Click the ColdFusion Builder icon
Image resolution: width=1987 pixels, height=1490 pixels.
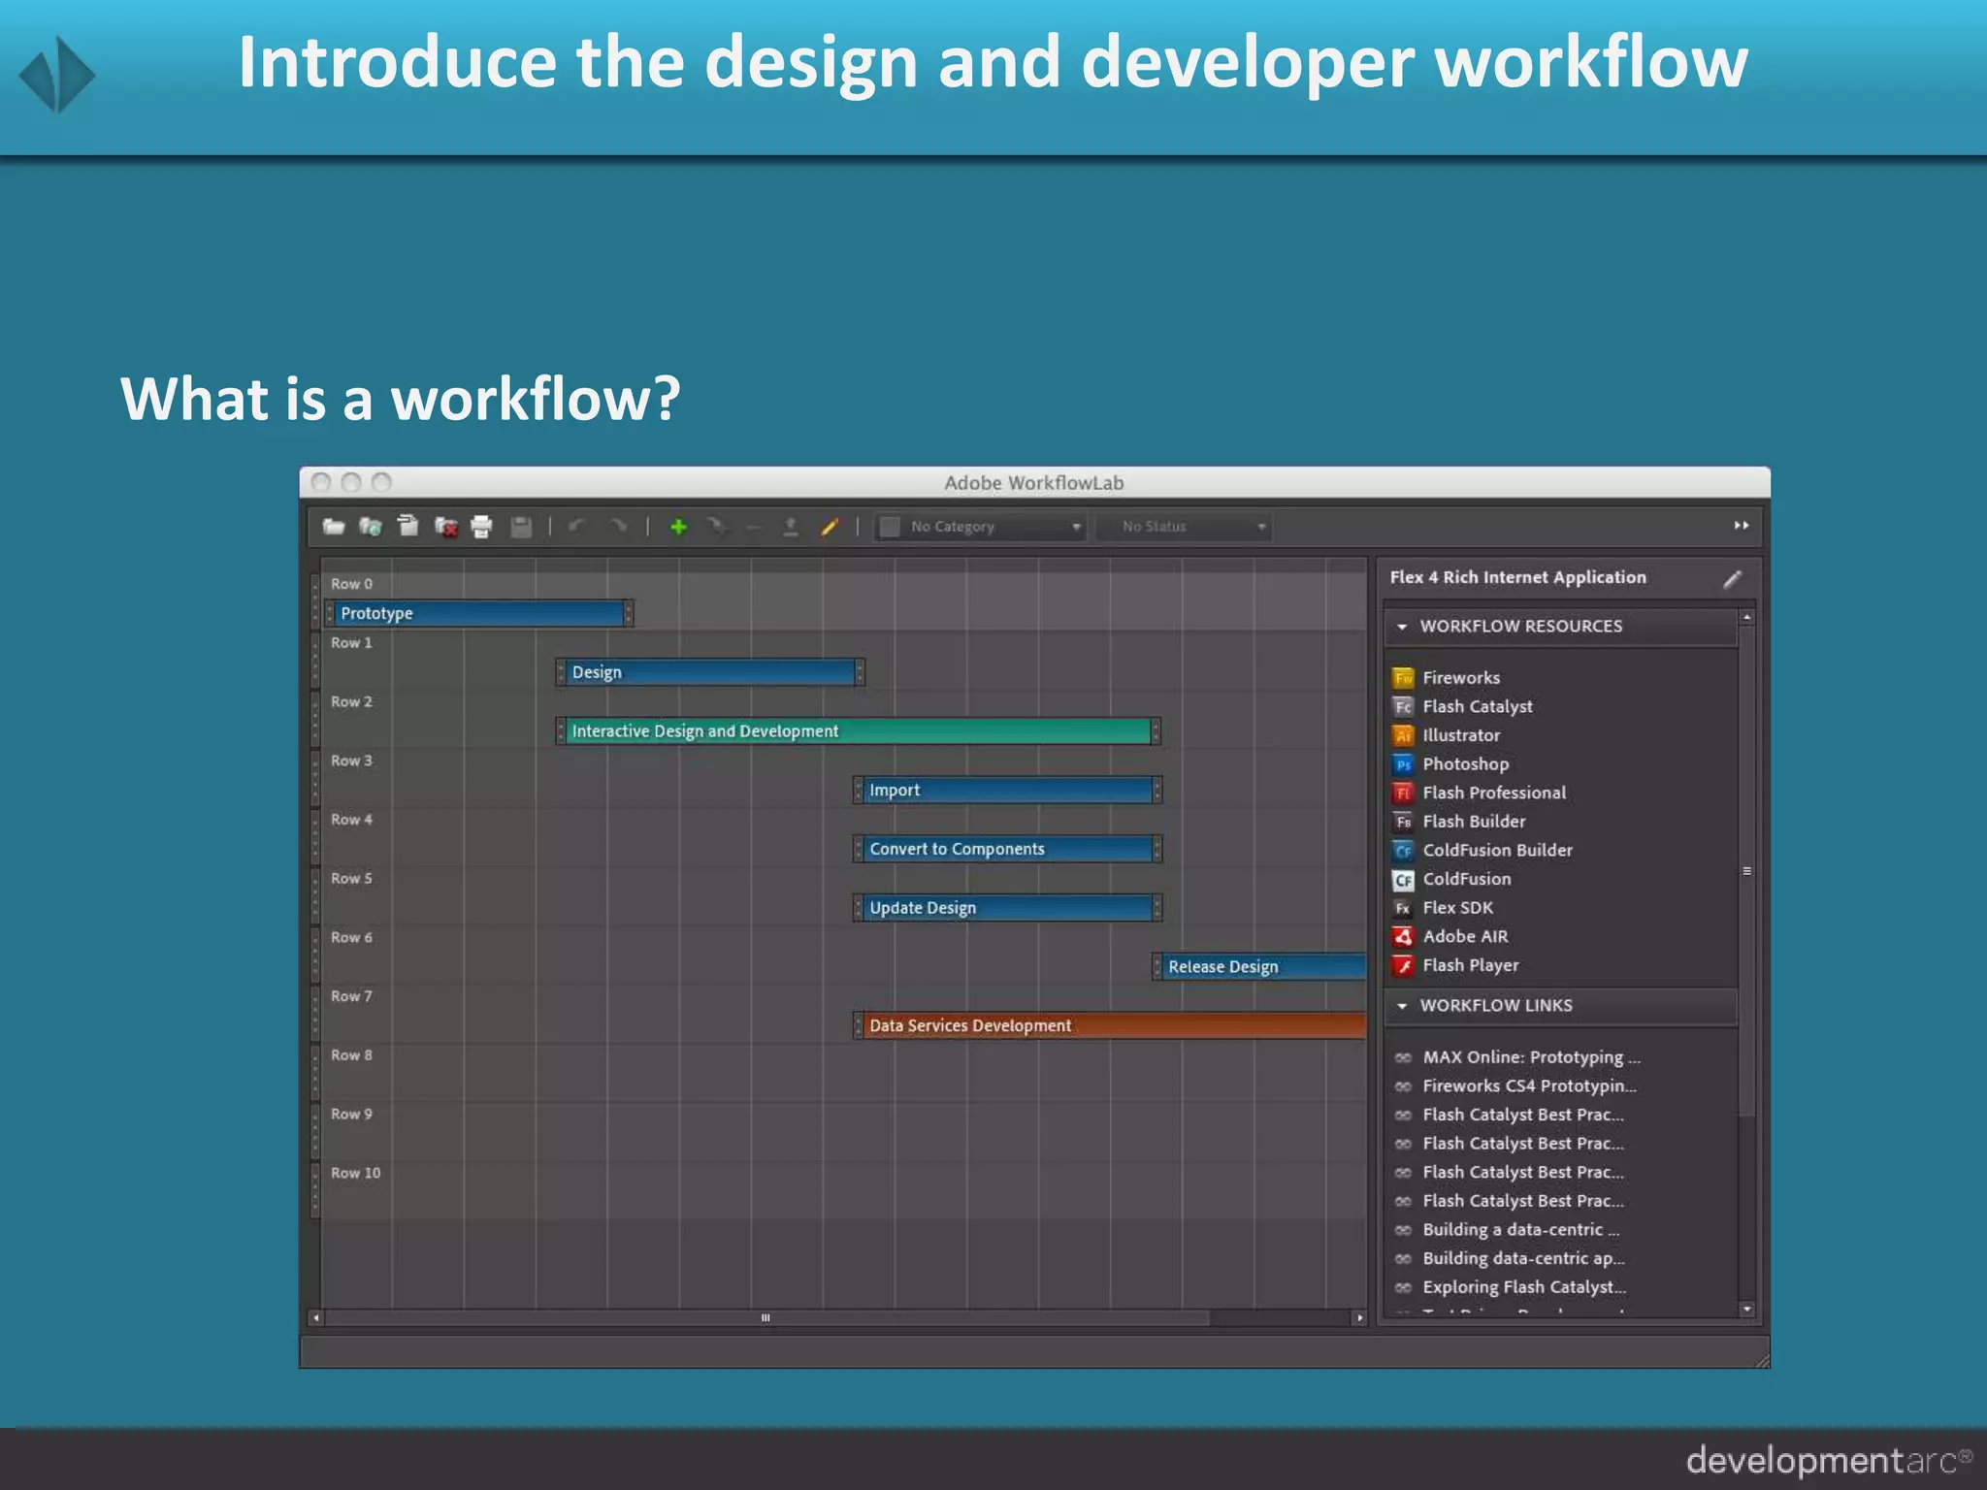click(x=1403, y=851)
